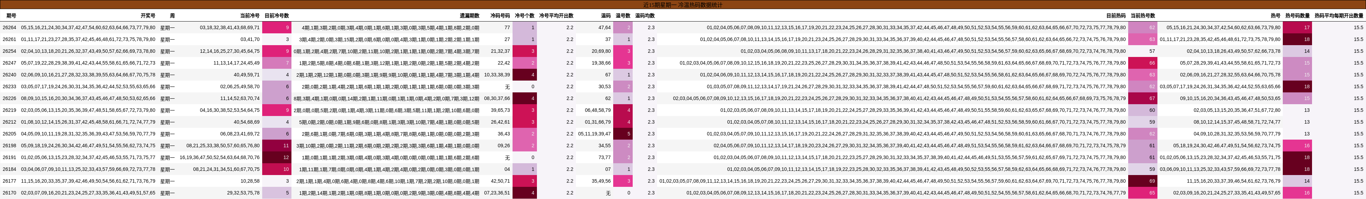Select period number 26177
Image resolution: width=1366 pixels, height=199 pixels.
point(9,181)
